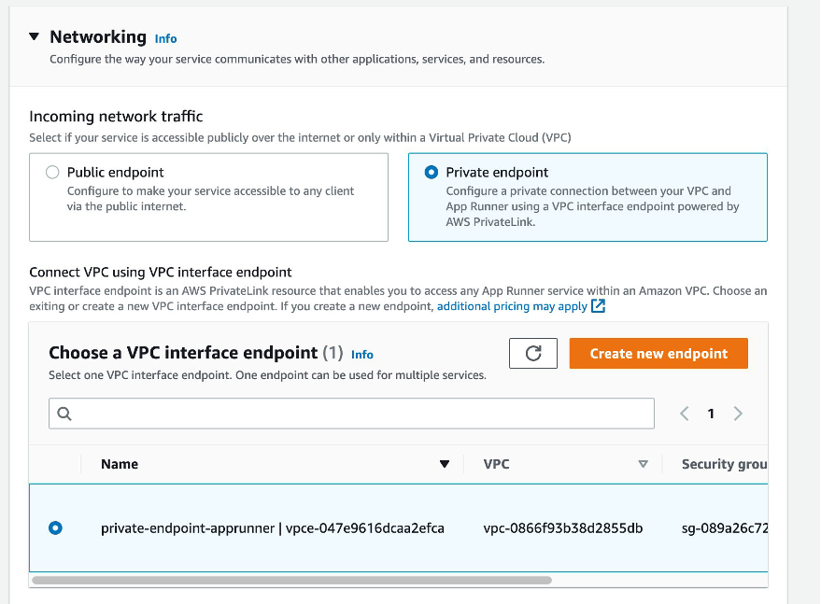Viewport: 821px width, 604px height.
Task: Click page number 1 in pagination
Action: tap(710, 413)
